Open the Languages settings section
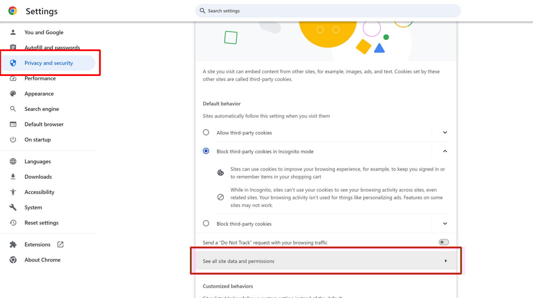 pyautogui.click(x=37, y=161)
